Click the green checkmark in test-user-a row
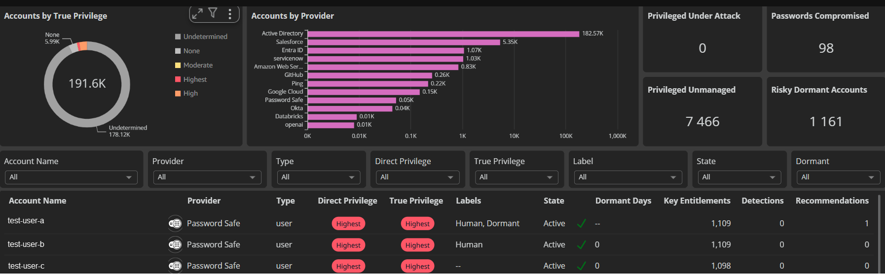885x276 pixels. click(582, 223)
